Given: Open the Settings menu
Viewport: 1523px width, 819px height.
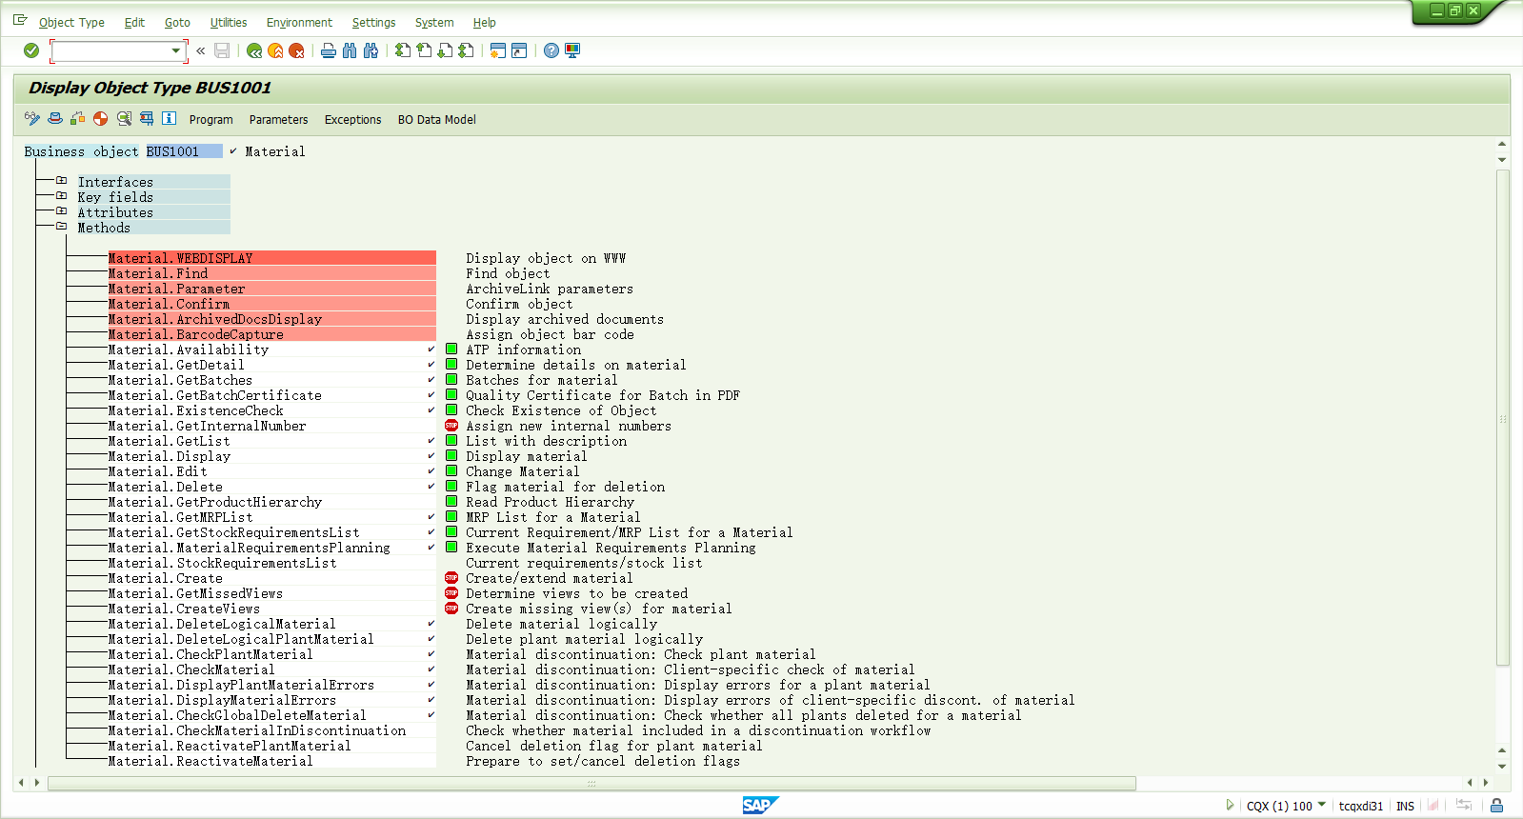Looking at the screenshot, I should (373, 22).
